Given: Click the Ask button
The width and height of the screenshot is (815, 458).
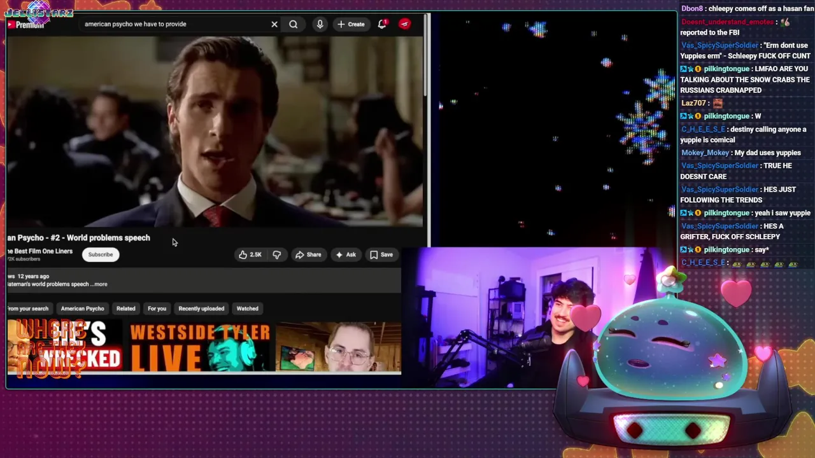Looking at the screenshot, I should pos(345,254).
